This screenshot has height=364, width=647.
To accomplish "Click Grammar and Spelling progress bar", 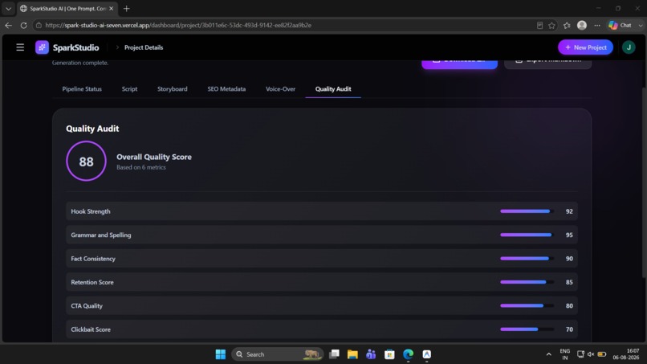I will click(527, 235).
